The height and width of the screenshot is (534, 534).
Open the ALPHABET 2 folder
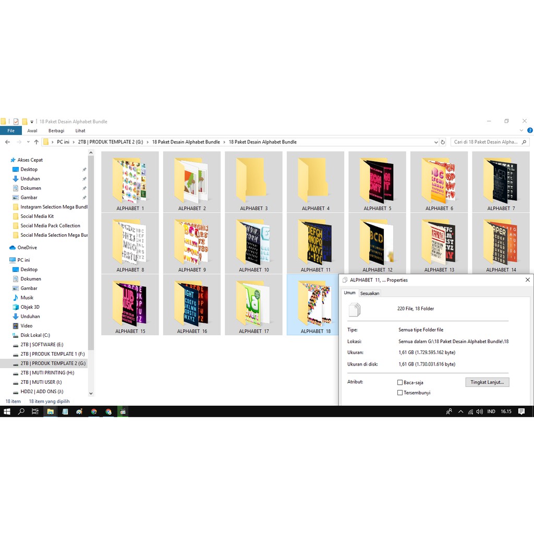point(192,182)
